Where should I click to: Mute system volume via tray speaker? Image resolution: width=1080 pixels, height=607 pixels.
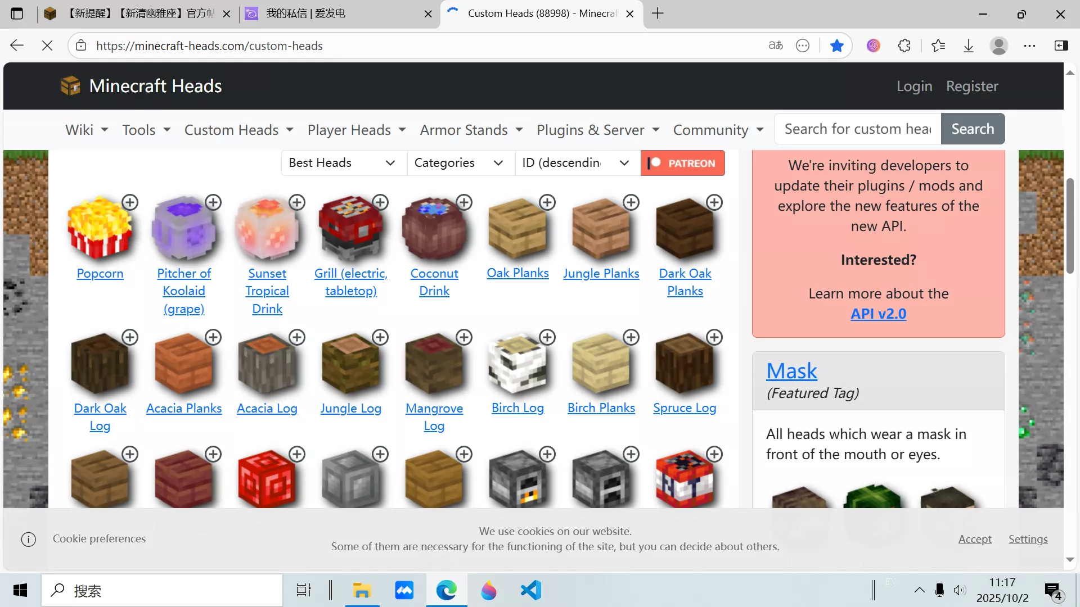point(960,590)
